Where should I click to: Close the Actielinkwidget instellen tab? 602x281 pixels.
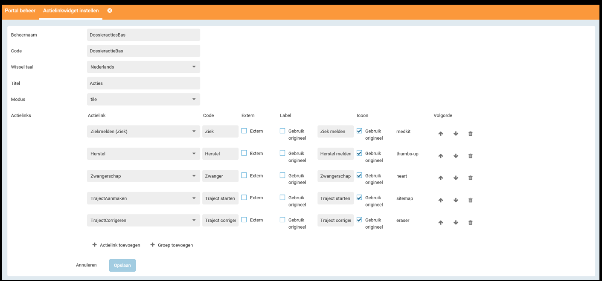pyautogui.click(x=110, y=11)
